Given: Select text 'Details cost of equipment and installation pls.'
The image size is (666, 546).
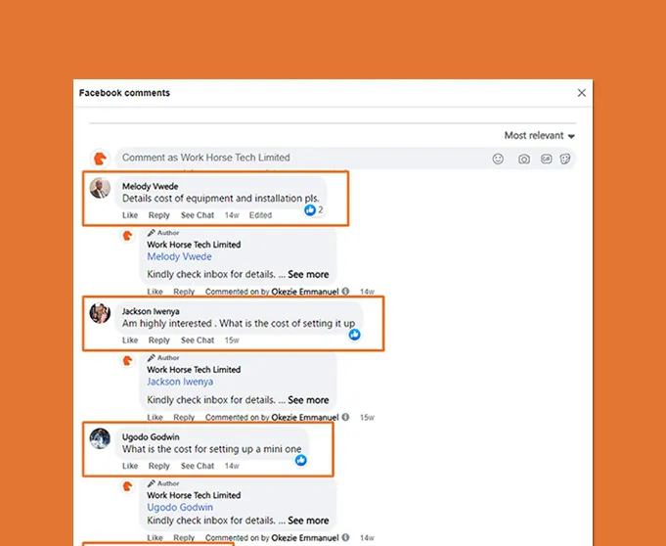Looking at the screenshot, I should click(x=220, y=199).
